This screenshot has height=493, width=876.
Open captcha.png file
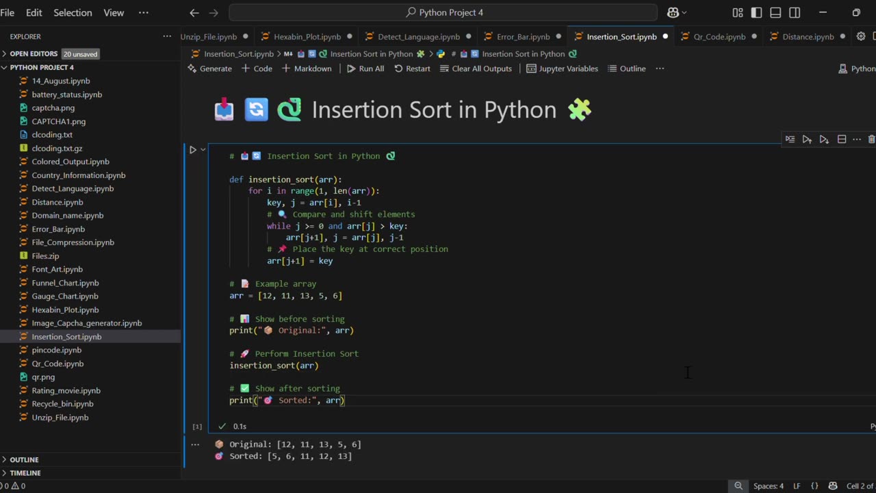53,108
